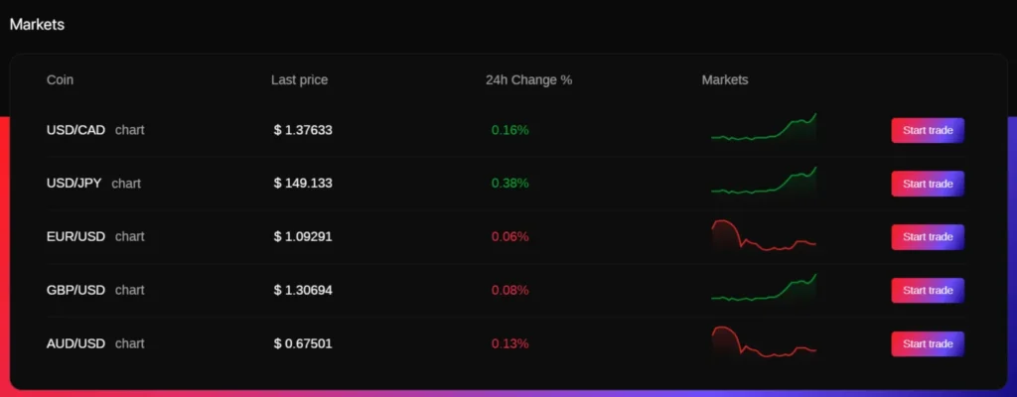
Task: Open the chart link for USD/JPY
Action: pyautogui.click(x=126, y=184)
